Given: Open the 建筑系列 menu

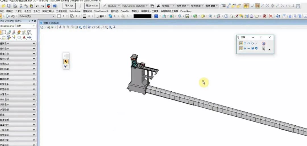Looking at the screenshot, I should click(87, 11).
